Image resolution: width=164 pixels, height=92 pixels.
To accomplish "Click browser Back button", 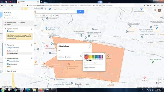I will tap(2, 5).
